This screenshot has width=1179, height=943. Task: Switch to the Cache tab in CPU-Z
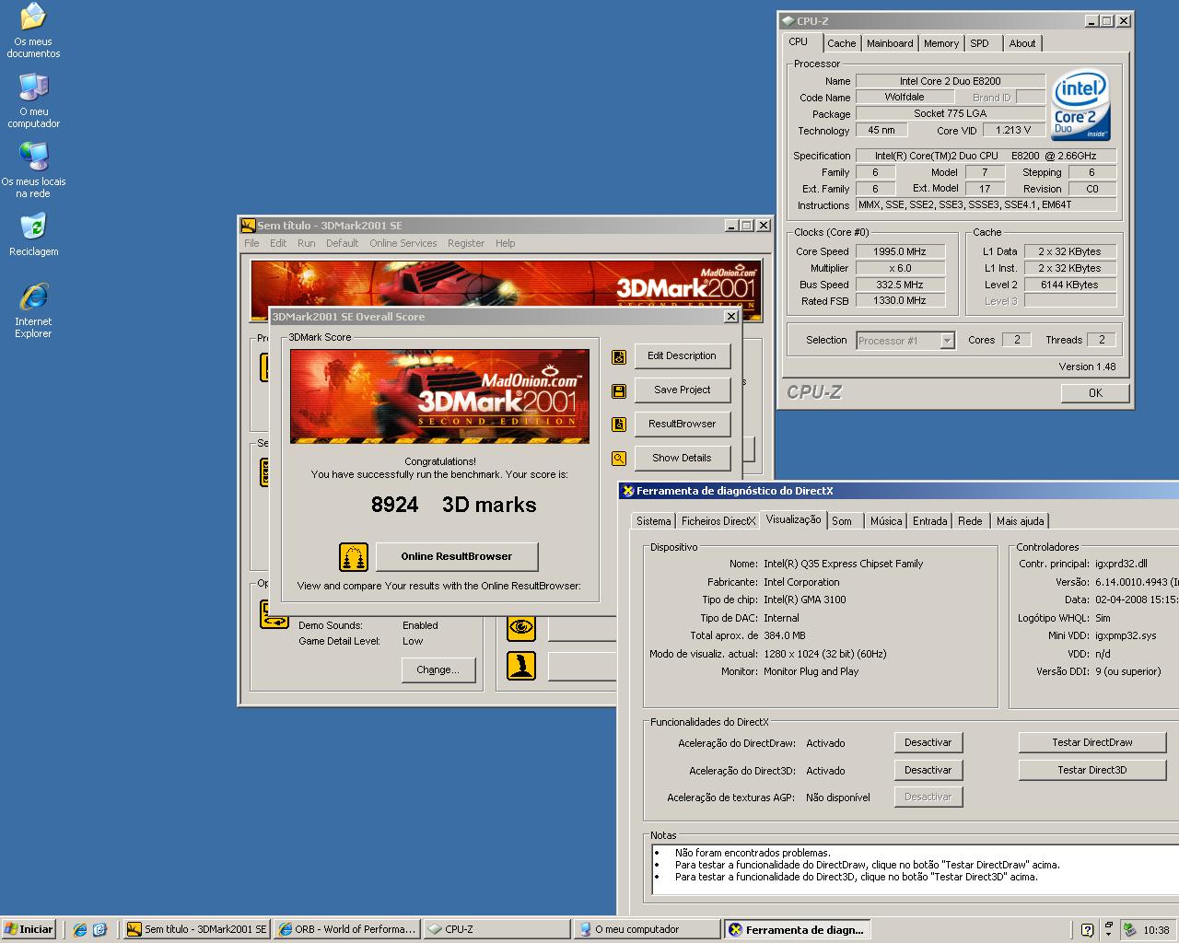click(841, 43)
